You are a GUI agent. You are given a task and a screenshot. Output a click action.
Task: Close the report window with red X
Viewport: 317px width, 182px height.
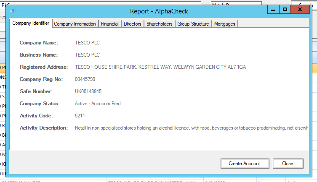tap(300, 10)
